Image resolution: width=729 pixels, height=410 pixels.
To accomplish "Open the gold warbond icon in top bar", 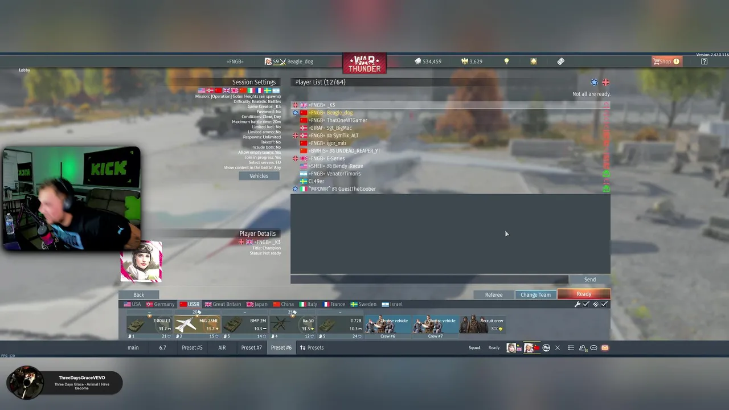I will (x=534, y=61).
